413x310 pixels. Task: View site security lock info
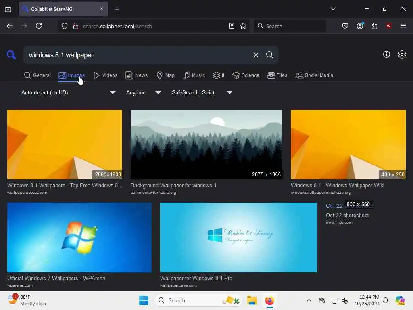point(75,26)
